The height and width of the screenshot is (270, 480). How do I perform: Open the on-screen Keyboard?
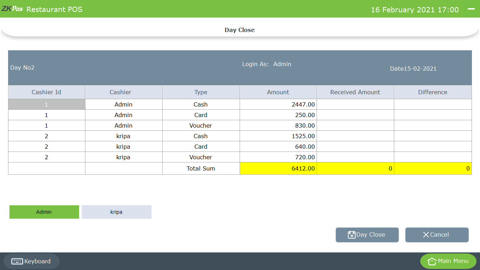pyautogui.click(x=32, y=261)
